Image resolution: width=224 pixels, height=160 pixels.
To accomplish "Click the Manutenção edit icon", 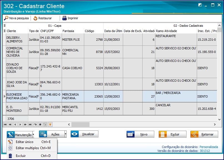I will click(x=11, y=135).
